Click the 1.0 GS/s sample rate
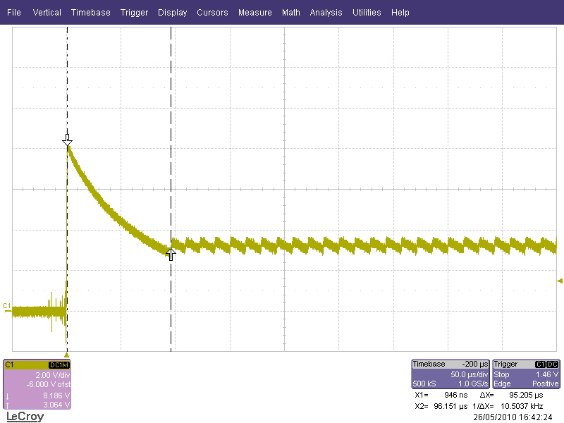 pos(473,384)
